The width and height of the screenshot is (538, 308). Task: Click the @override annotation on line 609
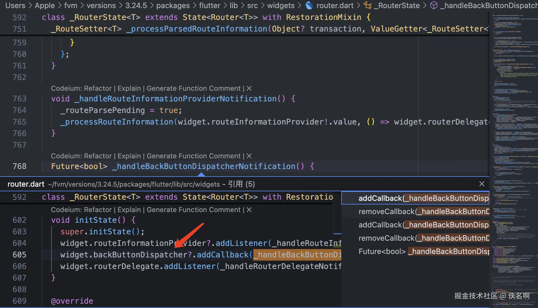[x=72, y=301]
